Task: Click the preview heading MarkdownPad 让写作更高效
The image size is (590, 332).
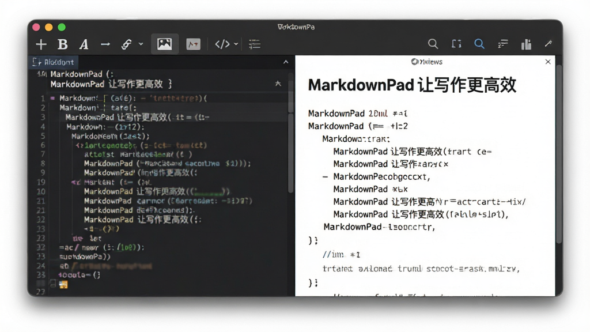Action: (412, 85)
